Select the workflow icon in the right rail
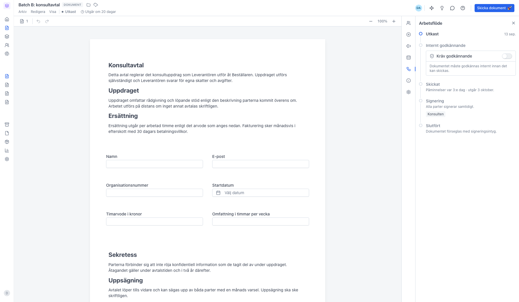The height and width of the screenshot is (302, 519). tap(409, 69)
